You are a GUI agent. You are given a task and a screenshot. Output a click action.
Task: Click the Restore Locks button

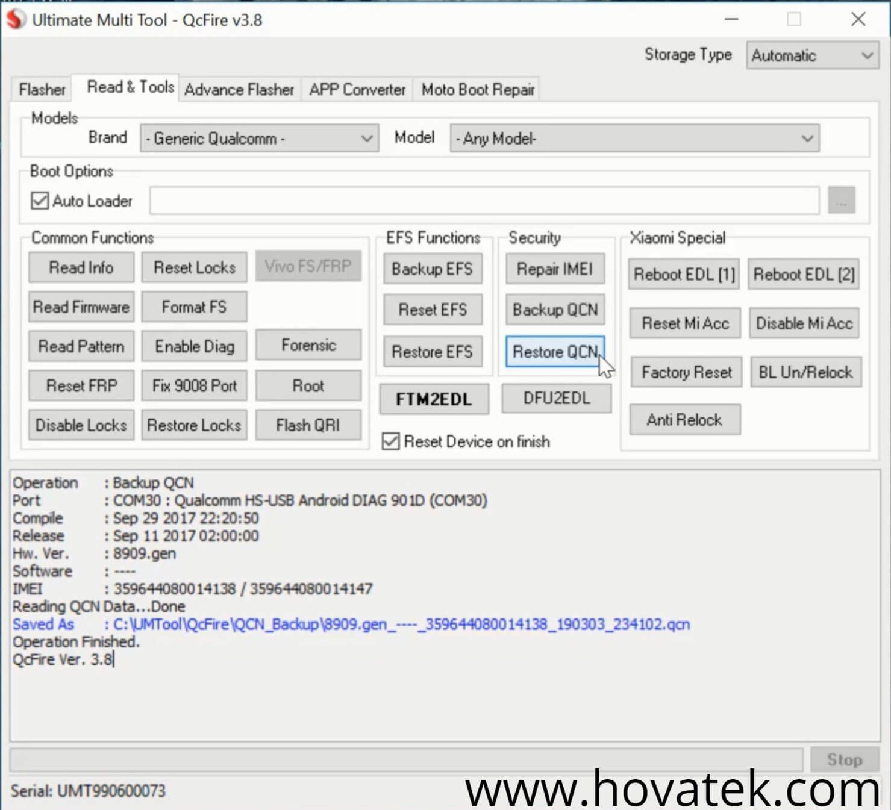(x=194, y=425)
